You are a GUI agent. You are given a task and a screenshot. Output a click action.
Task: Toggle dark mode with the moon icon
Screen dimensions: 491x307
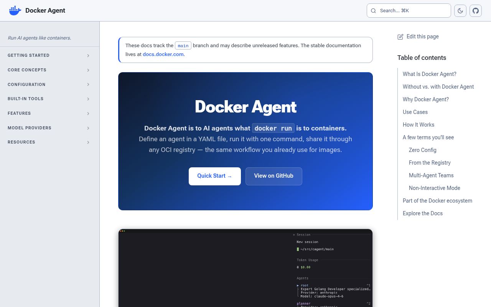(x=460, y=10)
